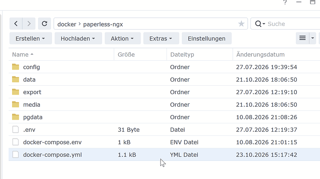Click the media folder name

tap(32, 105)
